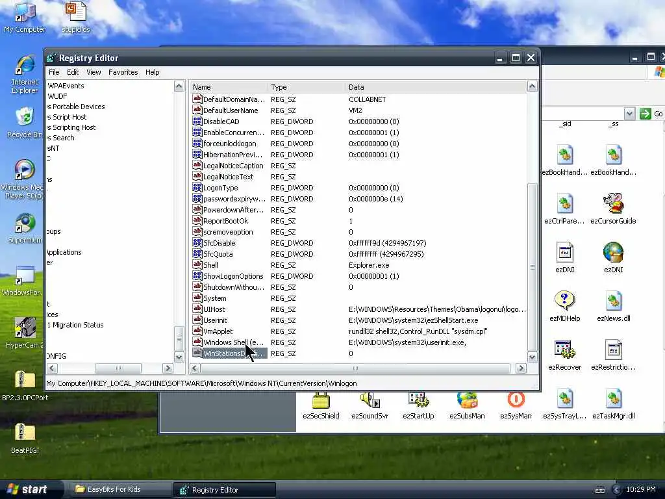The height and width of the screenshot is (499, 665).
Task: Select the document-style ezDNI file icon
Action: [x=564, y=257]
